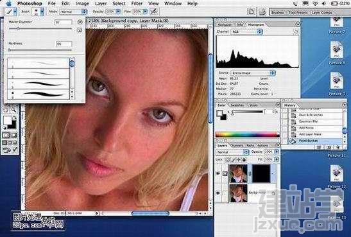Open the File Browser icon in options bar
The image size is (351, 237).
pos(252,12)
